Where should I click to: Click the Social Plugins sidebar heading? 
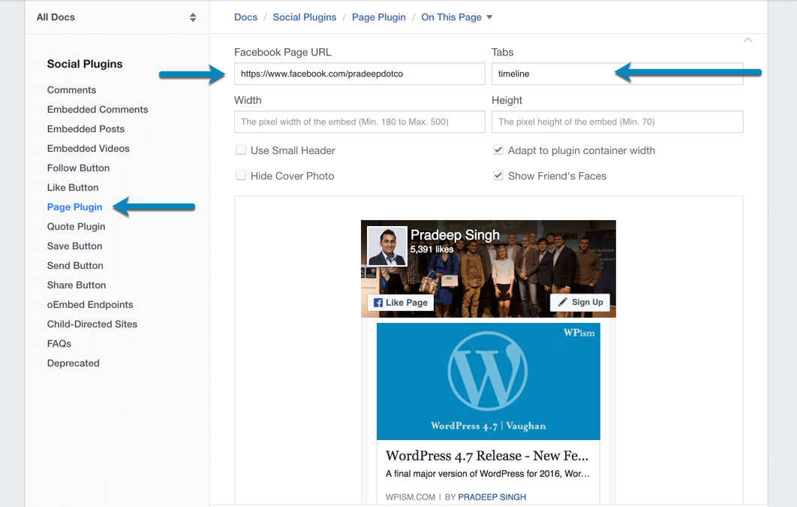pyautogui.click(x=85, y=64)
